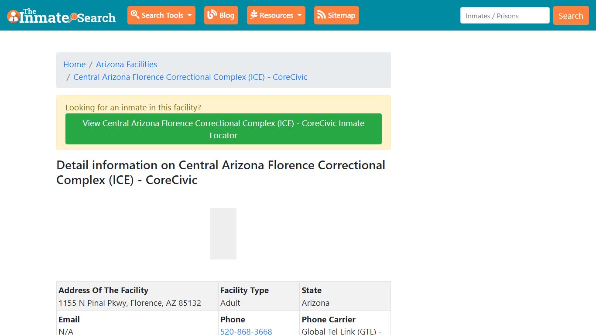Open the Sitemap menu item
596x335 pixels.
(x=336, y=15)
